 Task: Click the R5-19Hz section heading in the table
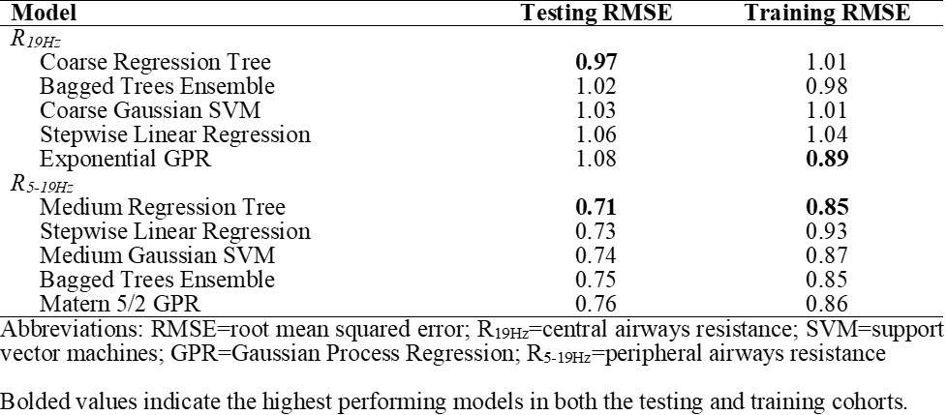(39, 184)
